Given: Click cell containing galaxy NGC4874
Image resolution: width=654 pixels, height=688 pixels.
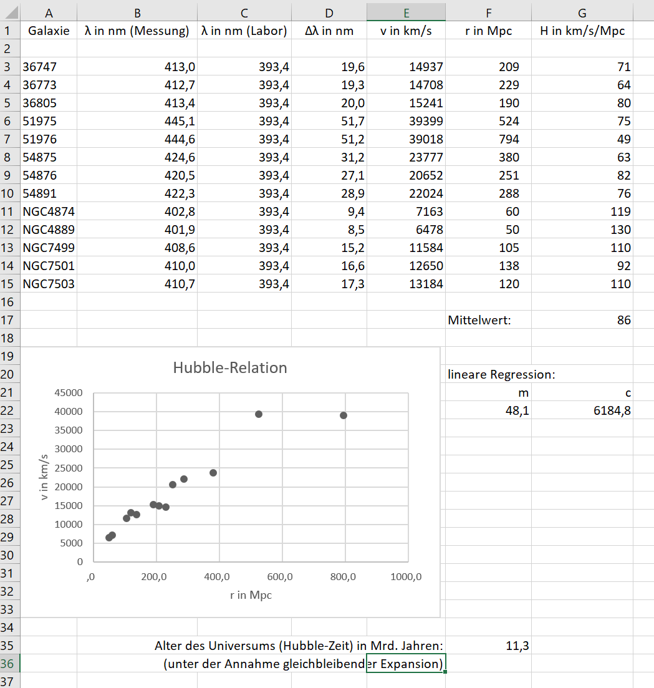Looking at the screenshot, I should 49,211.
